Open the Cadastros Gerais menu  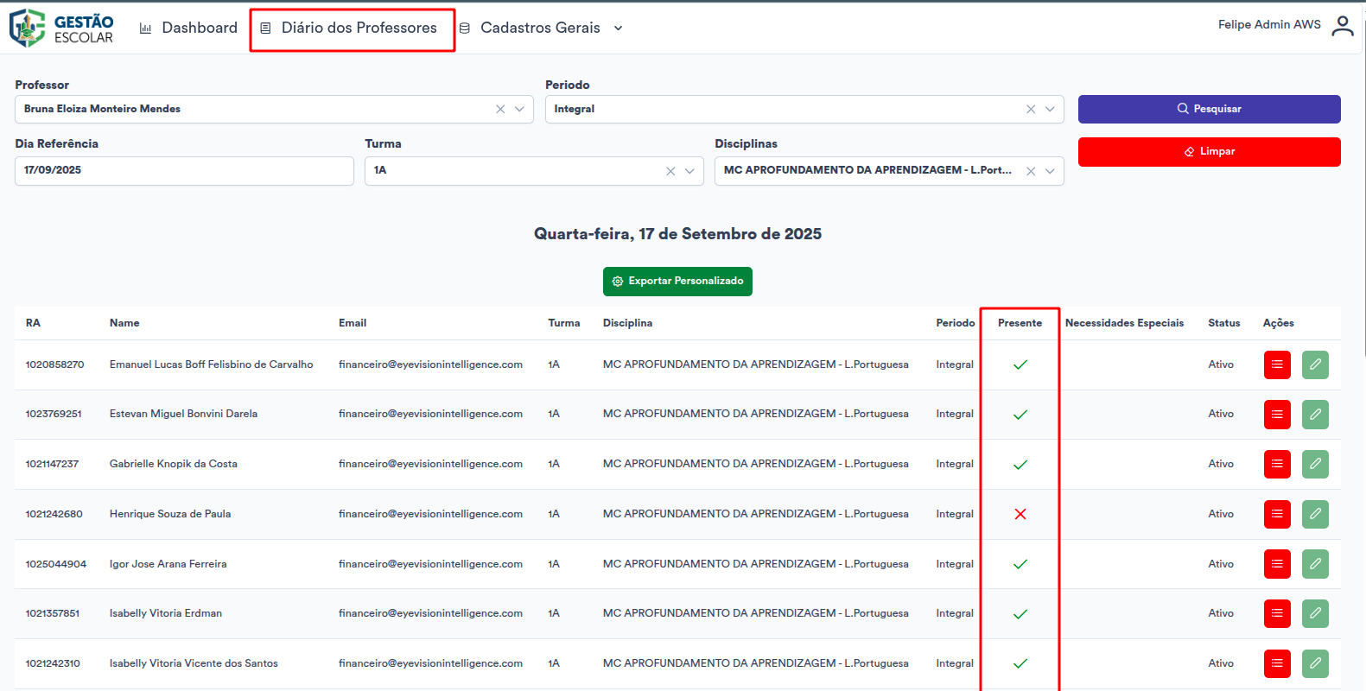click(541, 29)
